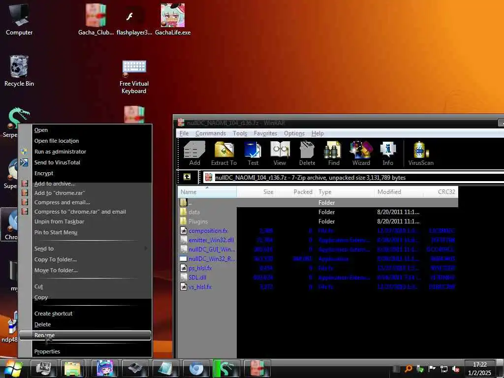
Task: Click the Find binoculars icon
Action: [334, 154]
